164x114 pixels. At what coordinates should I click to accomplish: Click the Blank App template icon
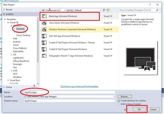(44, 16)
